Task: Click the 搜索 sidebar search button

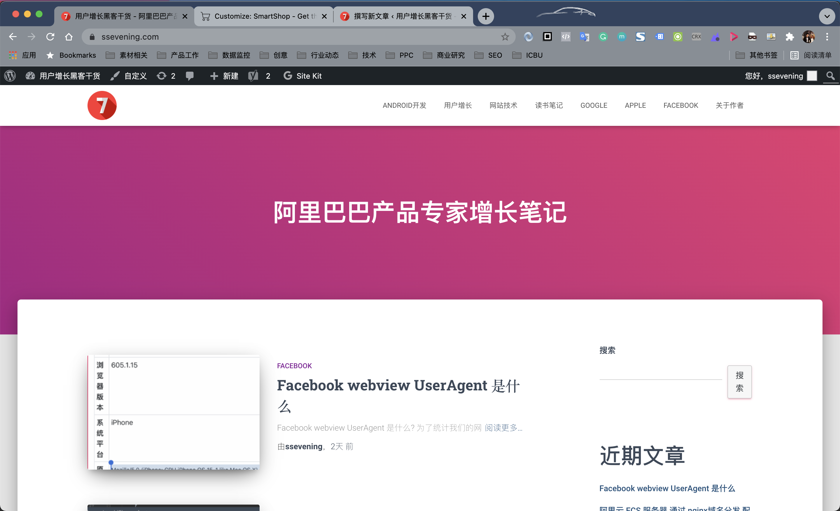Action: [739, 382]
